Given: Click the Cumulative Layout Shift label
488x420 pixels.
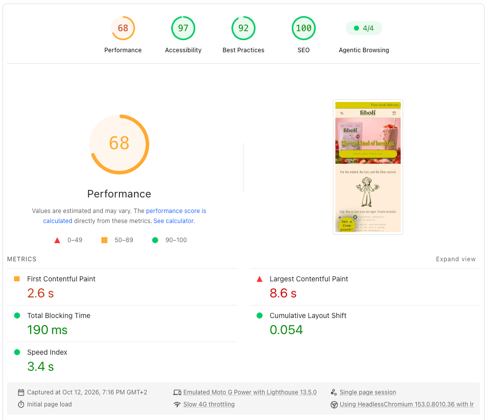Looking at the screenshot, I should [x=308, y=316].
